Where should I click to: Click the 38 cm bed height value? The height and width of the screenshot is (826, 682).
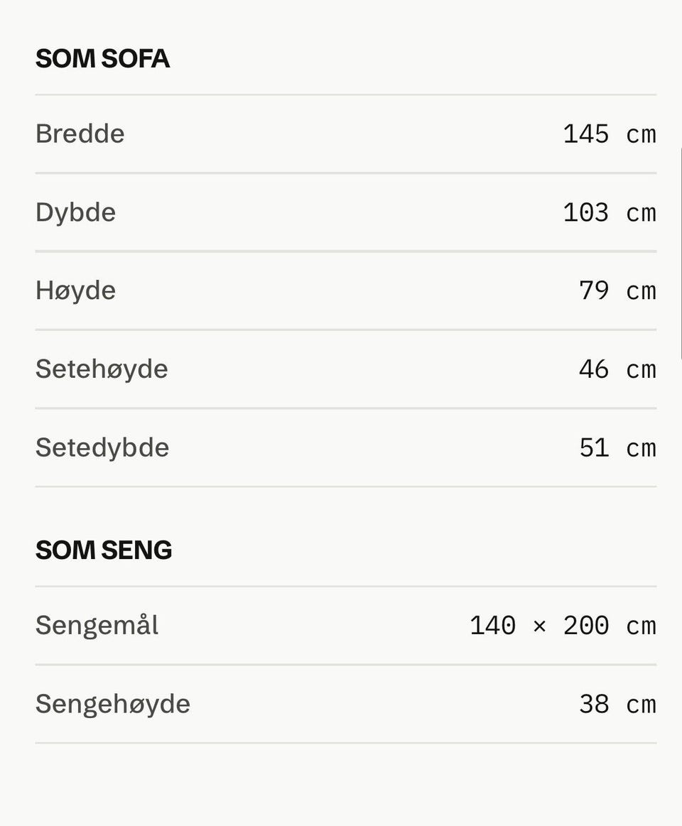click(617, 705)
